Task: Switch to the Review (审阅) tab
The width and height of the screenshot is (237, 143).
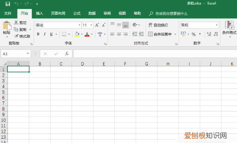Action: click(107, 13)
